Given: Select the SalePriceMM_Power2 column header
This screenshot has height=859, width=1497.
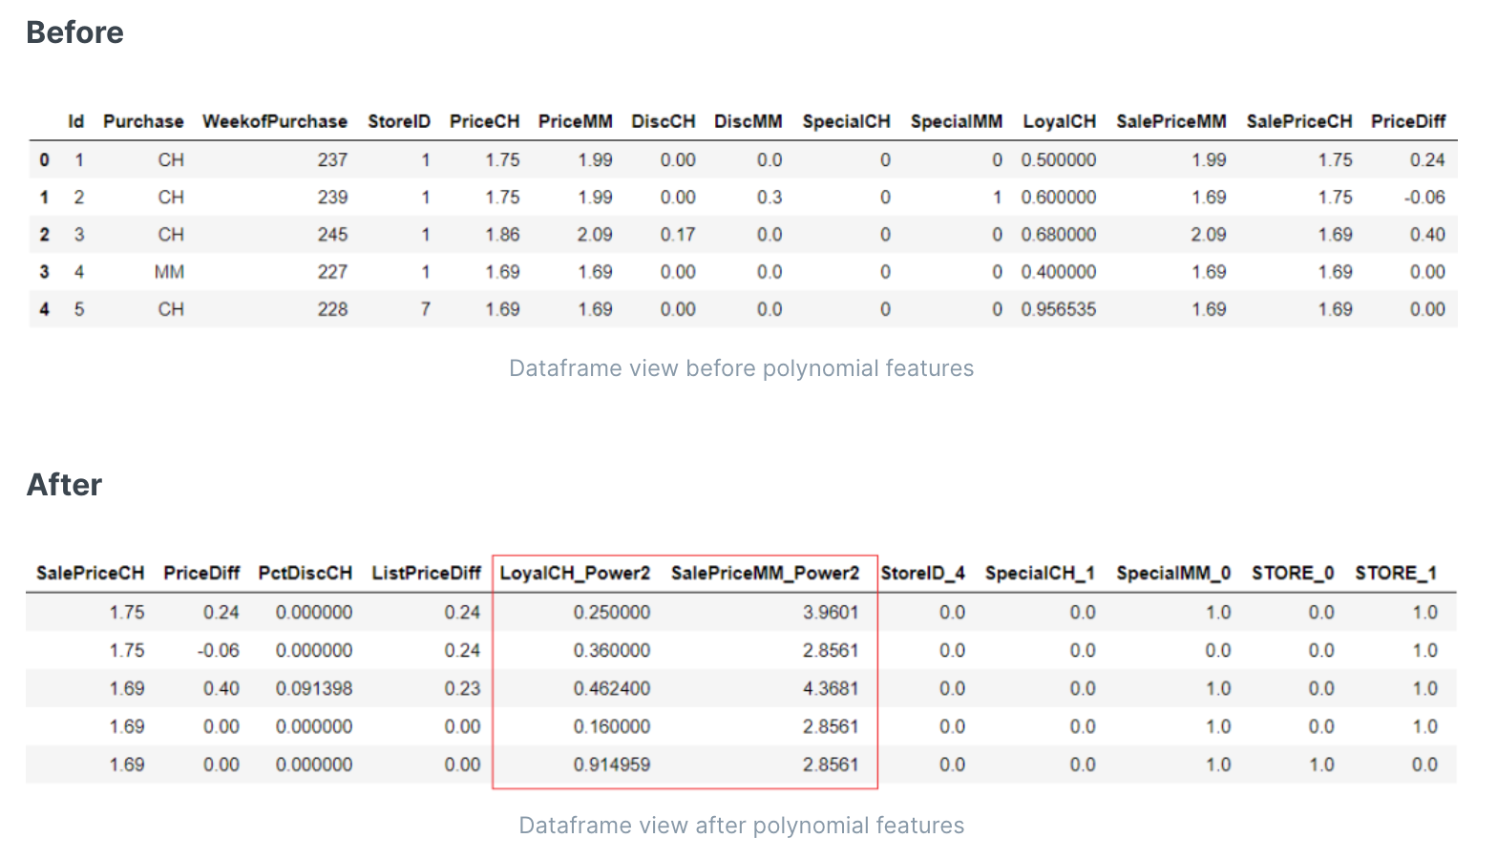Looking at the screenshot, I should 765,573.
